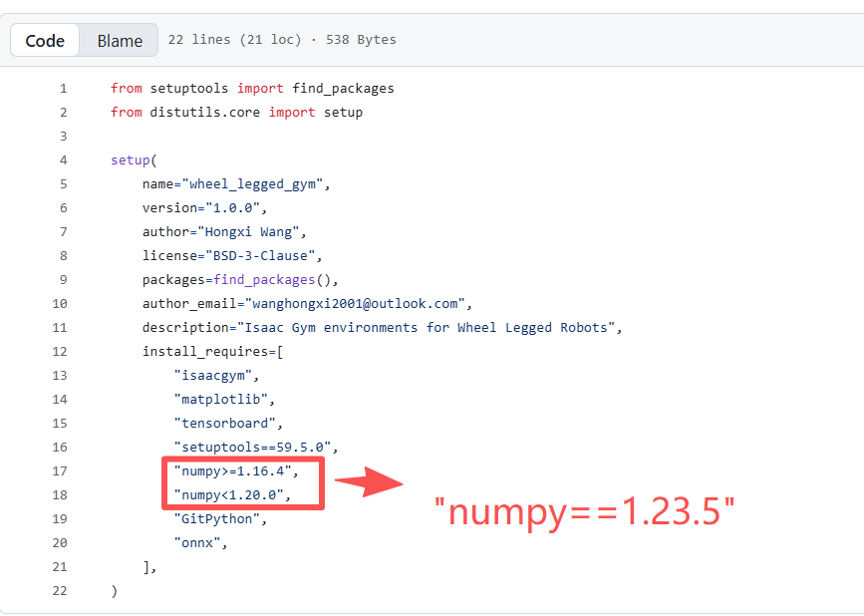This screenshot has width=864, height=616.
Task: Select line number 16
Action: click(x=60, y=448)
